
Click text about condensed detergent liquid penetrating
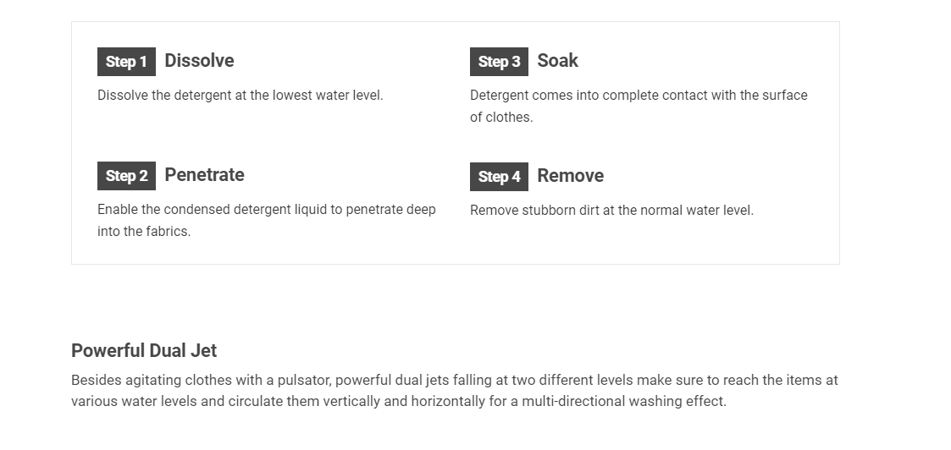(x=266, y=210)
